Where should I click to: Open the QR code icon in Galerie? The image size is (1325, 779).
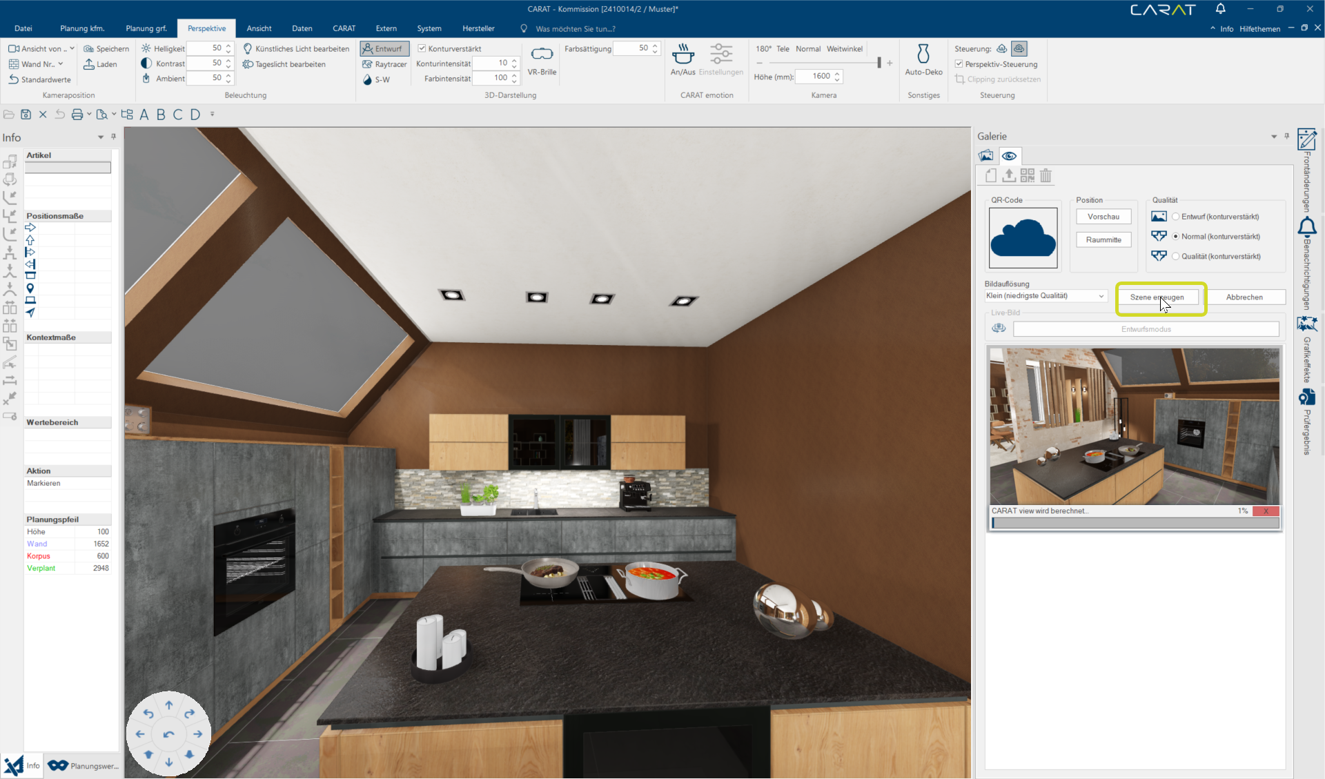coord(1027,176)
